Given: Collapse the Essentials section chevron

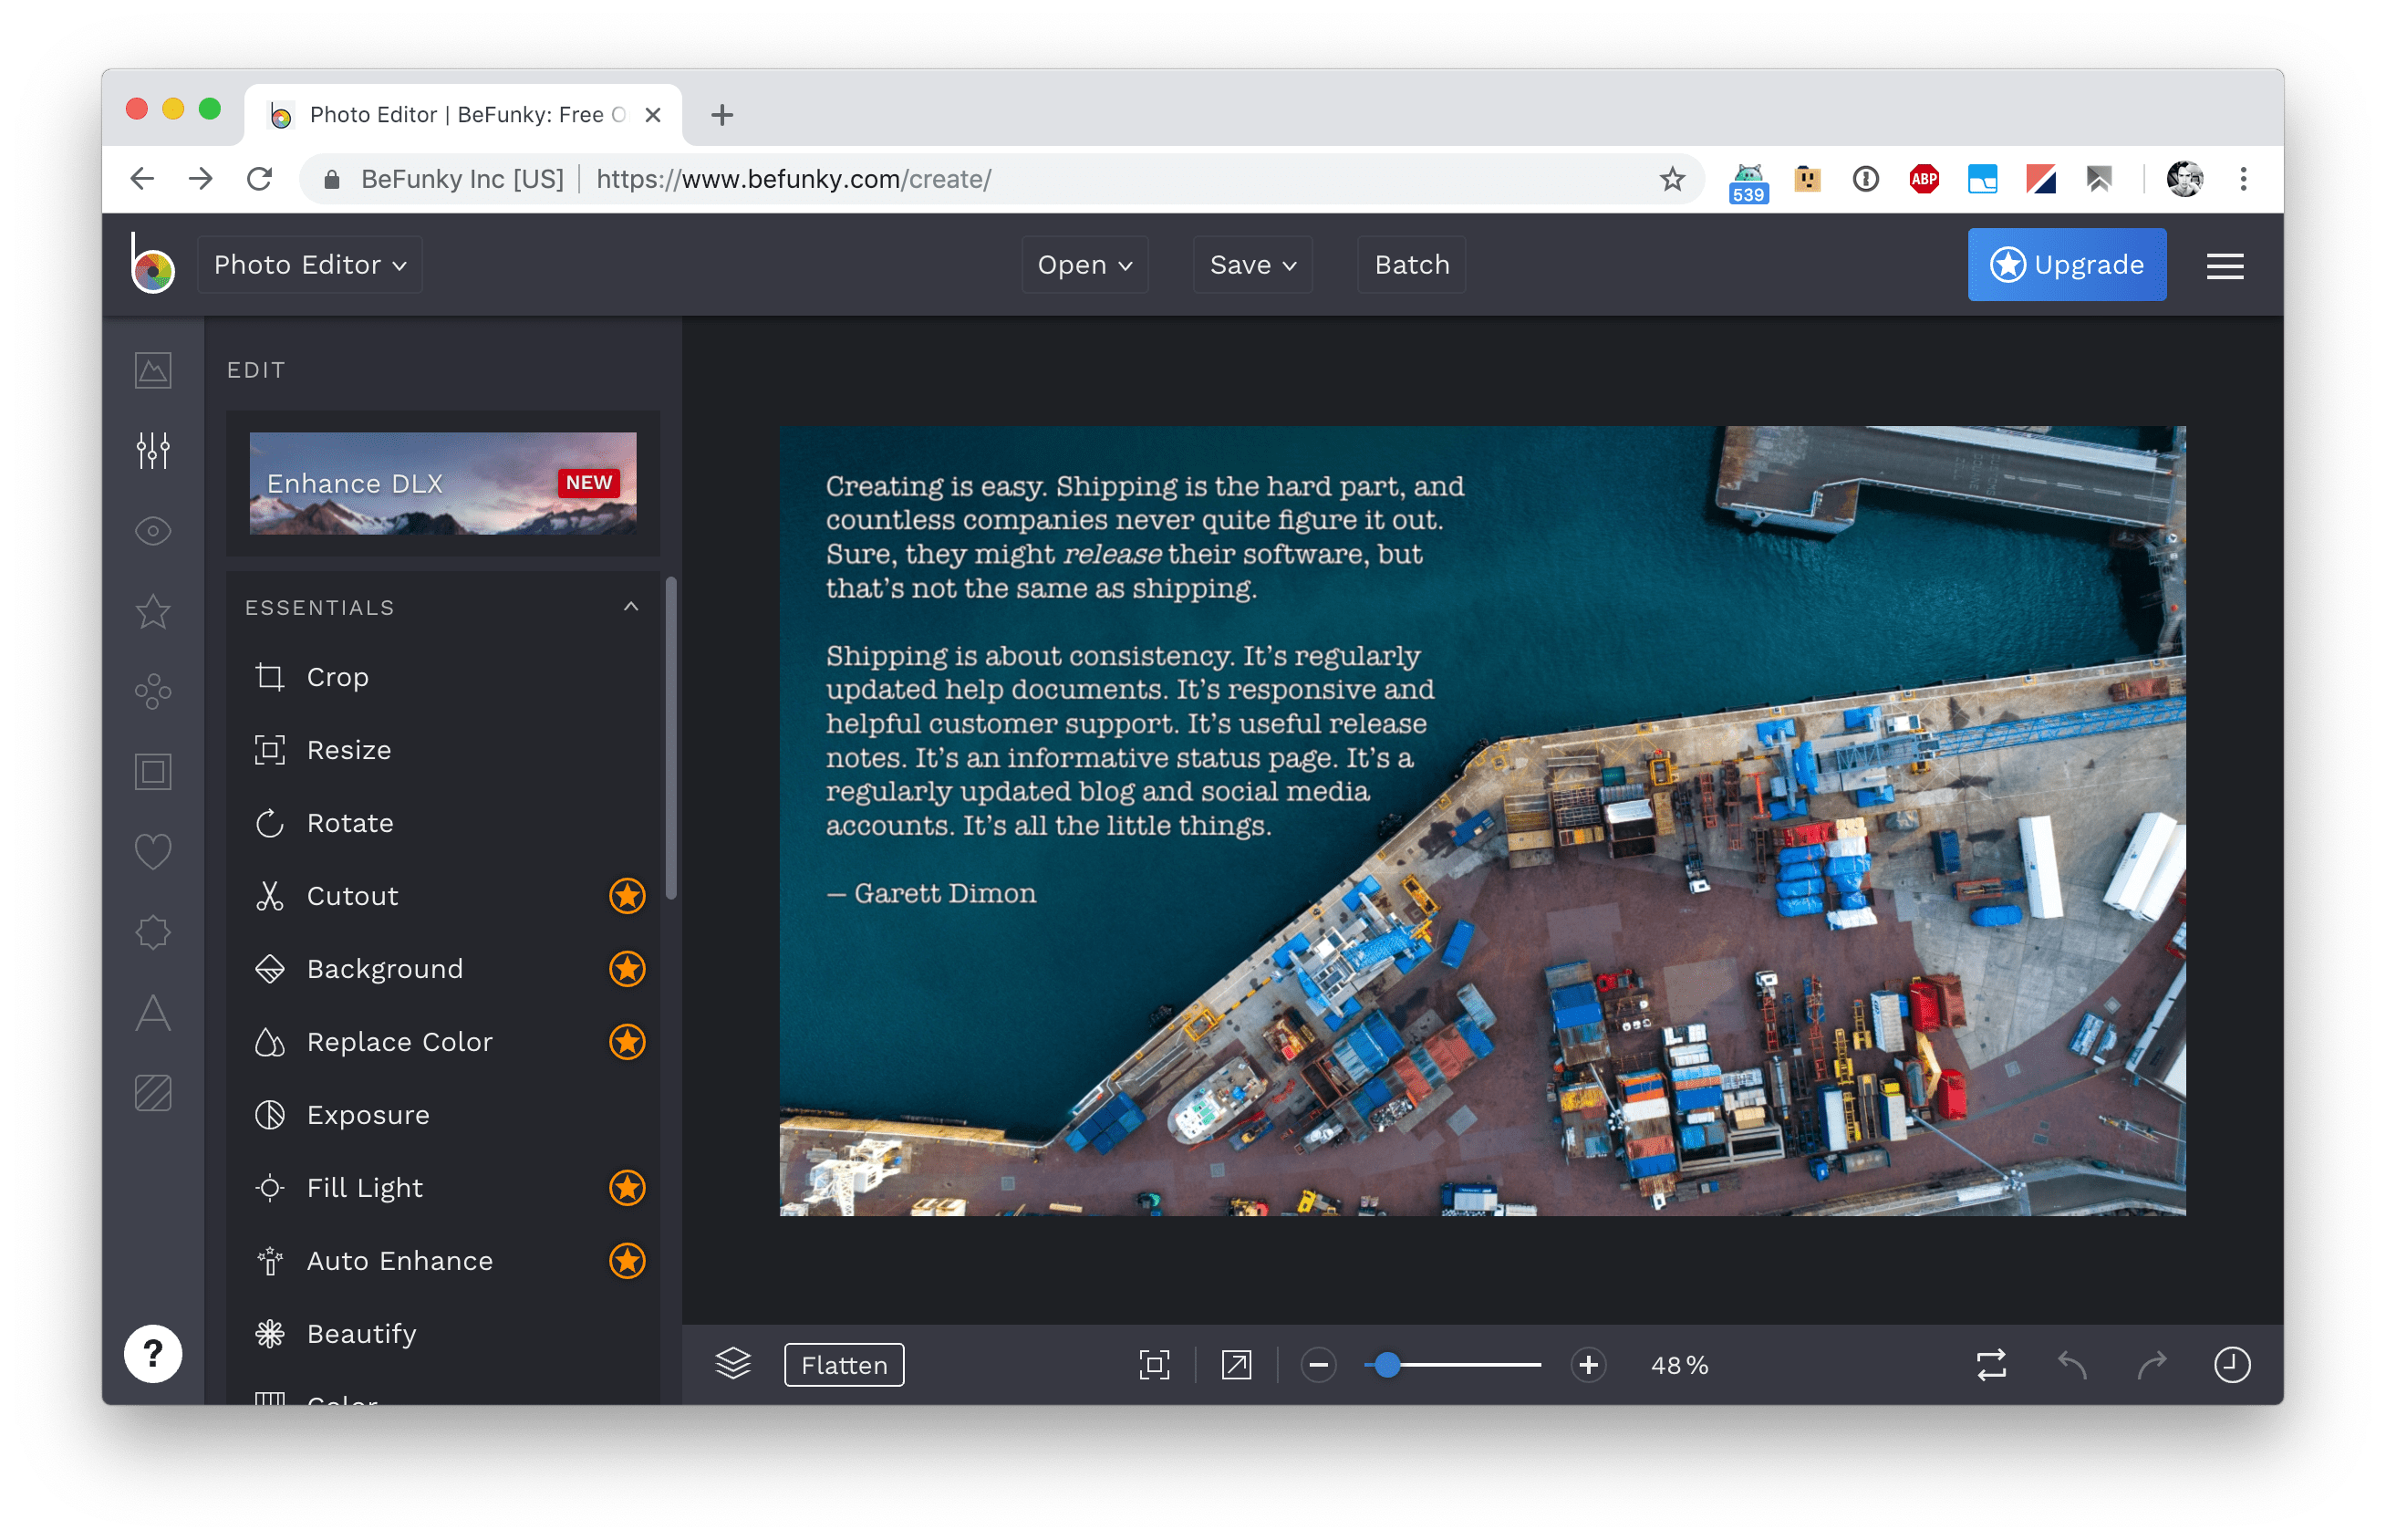Looking at the screenshot, I should coord(631,607).
